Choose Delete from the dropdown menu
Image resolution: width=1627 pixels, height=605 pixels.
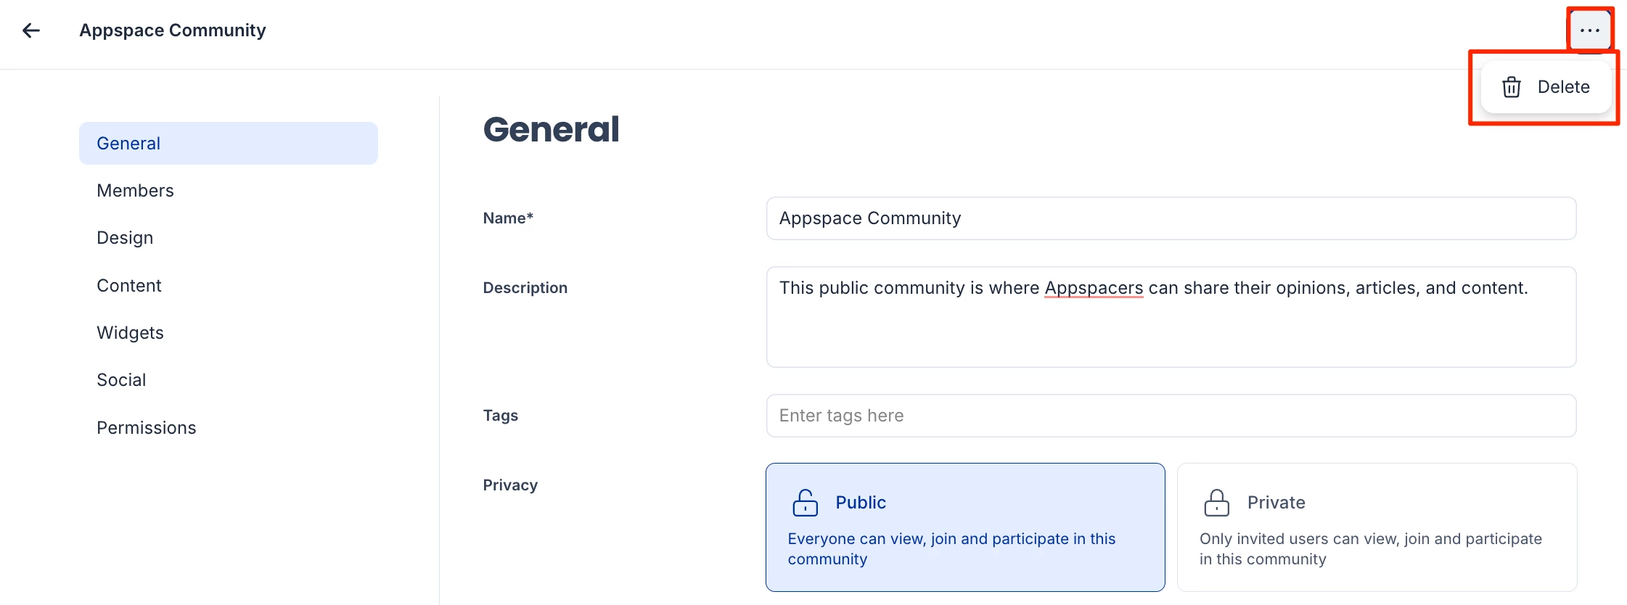[1562, 87]
